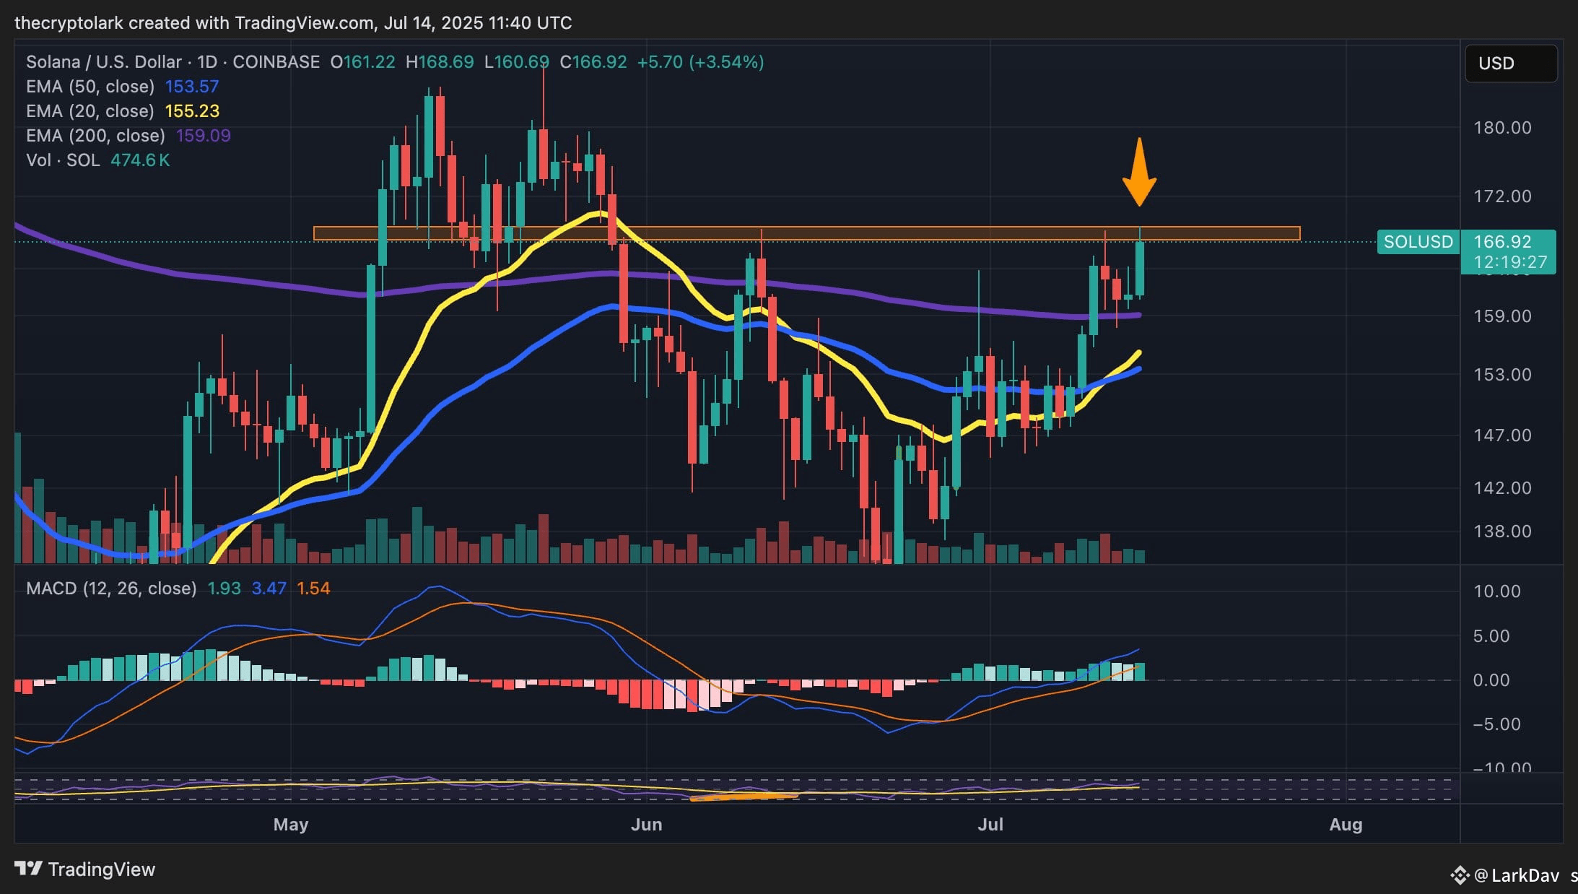Click the 153.00 price axis label

coord(1502,375)
